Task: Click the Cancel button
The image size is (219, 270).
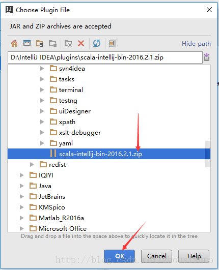Action: pyautogui.click(x=156, y=256)
